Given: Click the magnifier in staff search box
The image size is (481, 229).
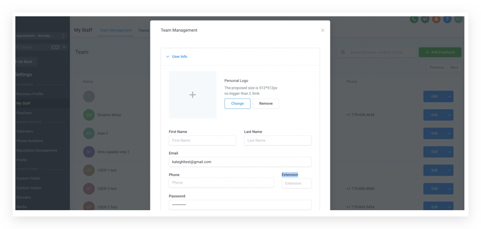Looking at the screenshot, I should 343,52.
